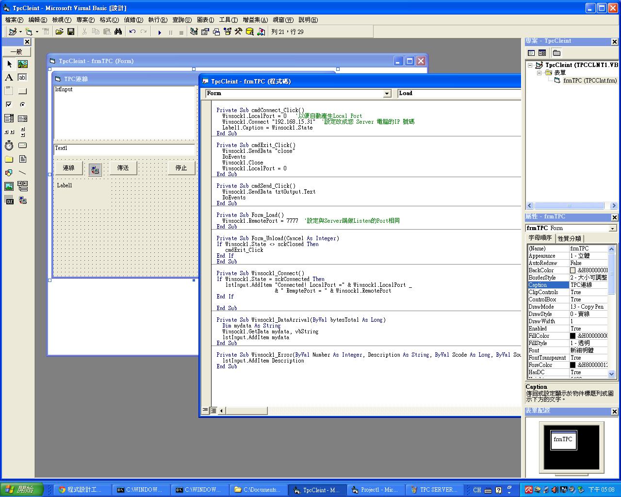Screen dimensions: 621x497
Task: Select the Shape control tool
Action: click(9, 173)
